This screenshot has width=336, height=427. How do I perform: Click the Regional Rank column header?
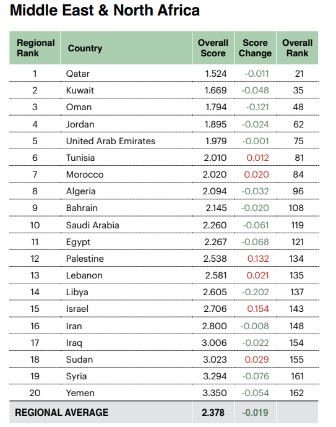tap(35, 48)
